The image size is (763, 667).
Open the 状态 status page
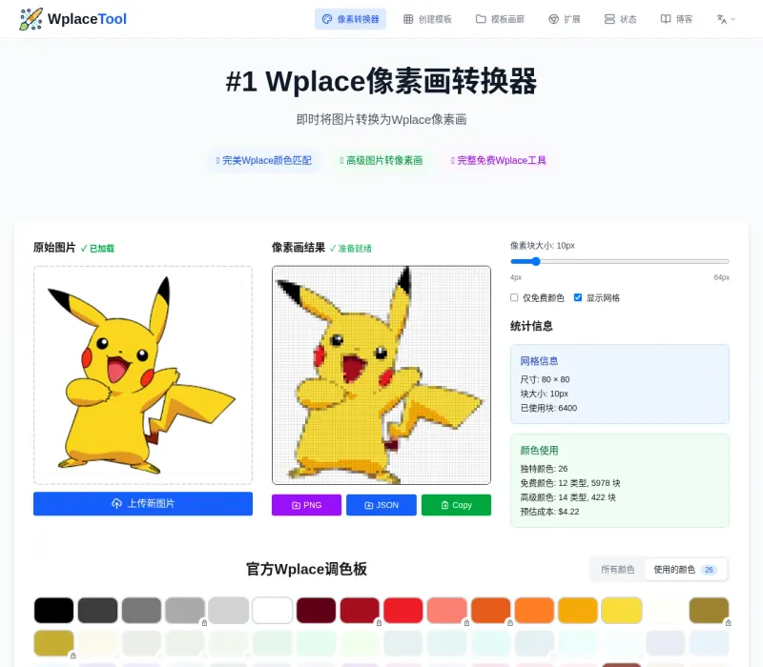[621, 19]
